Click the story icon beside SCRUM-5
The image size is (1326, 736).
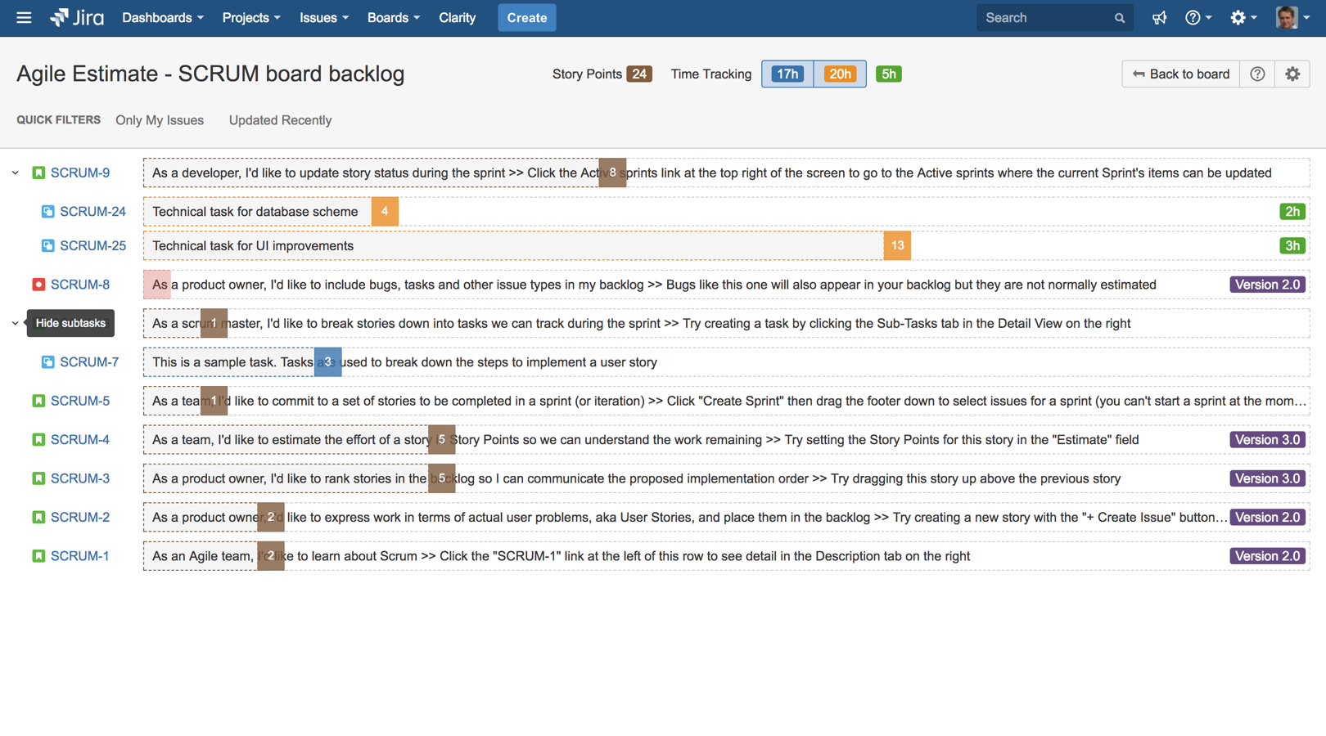coord(38,401)
